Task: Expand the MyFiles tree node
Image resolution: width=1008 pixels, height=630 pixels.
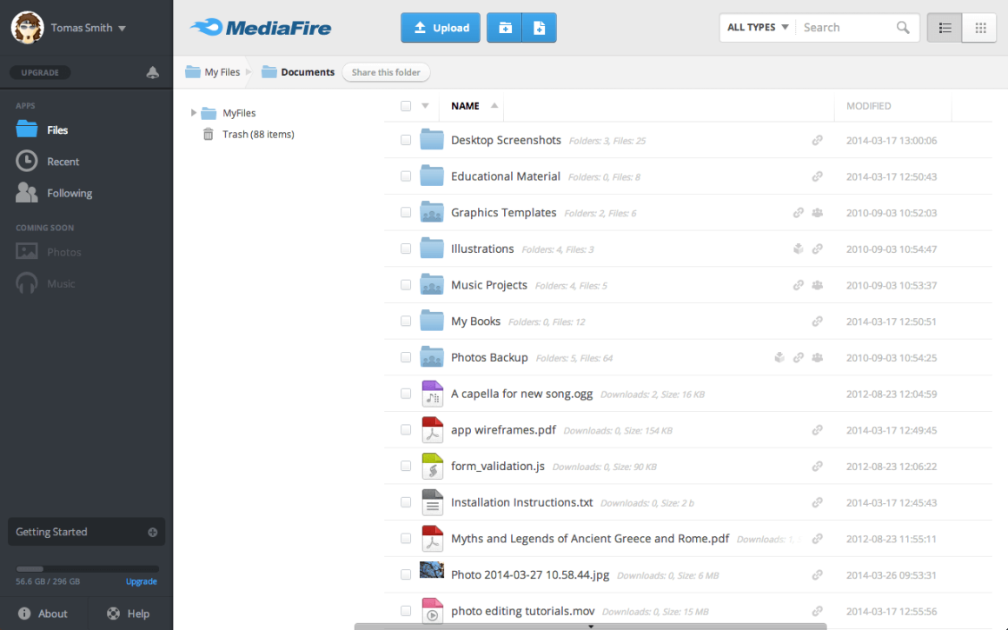Action: (x=193, y=112)
